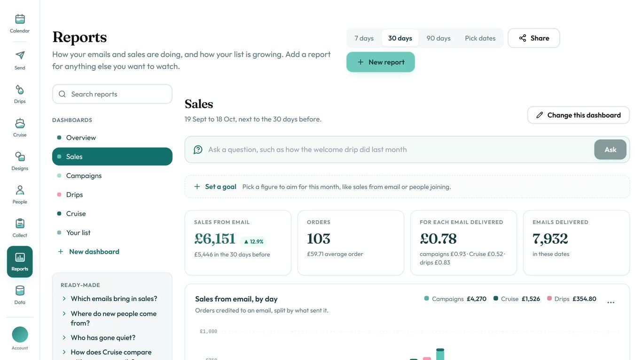Open the Your list dashboard
Image resolution: width=642 pixels, height=360 pixels.
pos(112,232)
